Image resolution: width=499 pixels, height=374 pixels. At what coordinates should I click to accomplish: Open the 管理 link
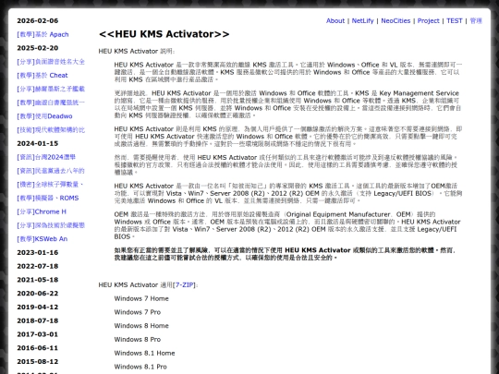[x=476, y=20]
